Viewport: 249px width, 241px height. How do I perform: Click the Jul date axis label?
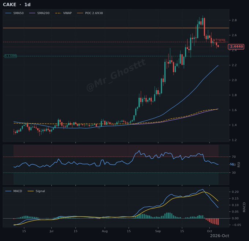coord(52,231)
